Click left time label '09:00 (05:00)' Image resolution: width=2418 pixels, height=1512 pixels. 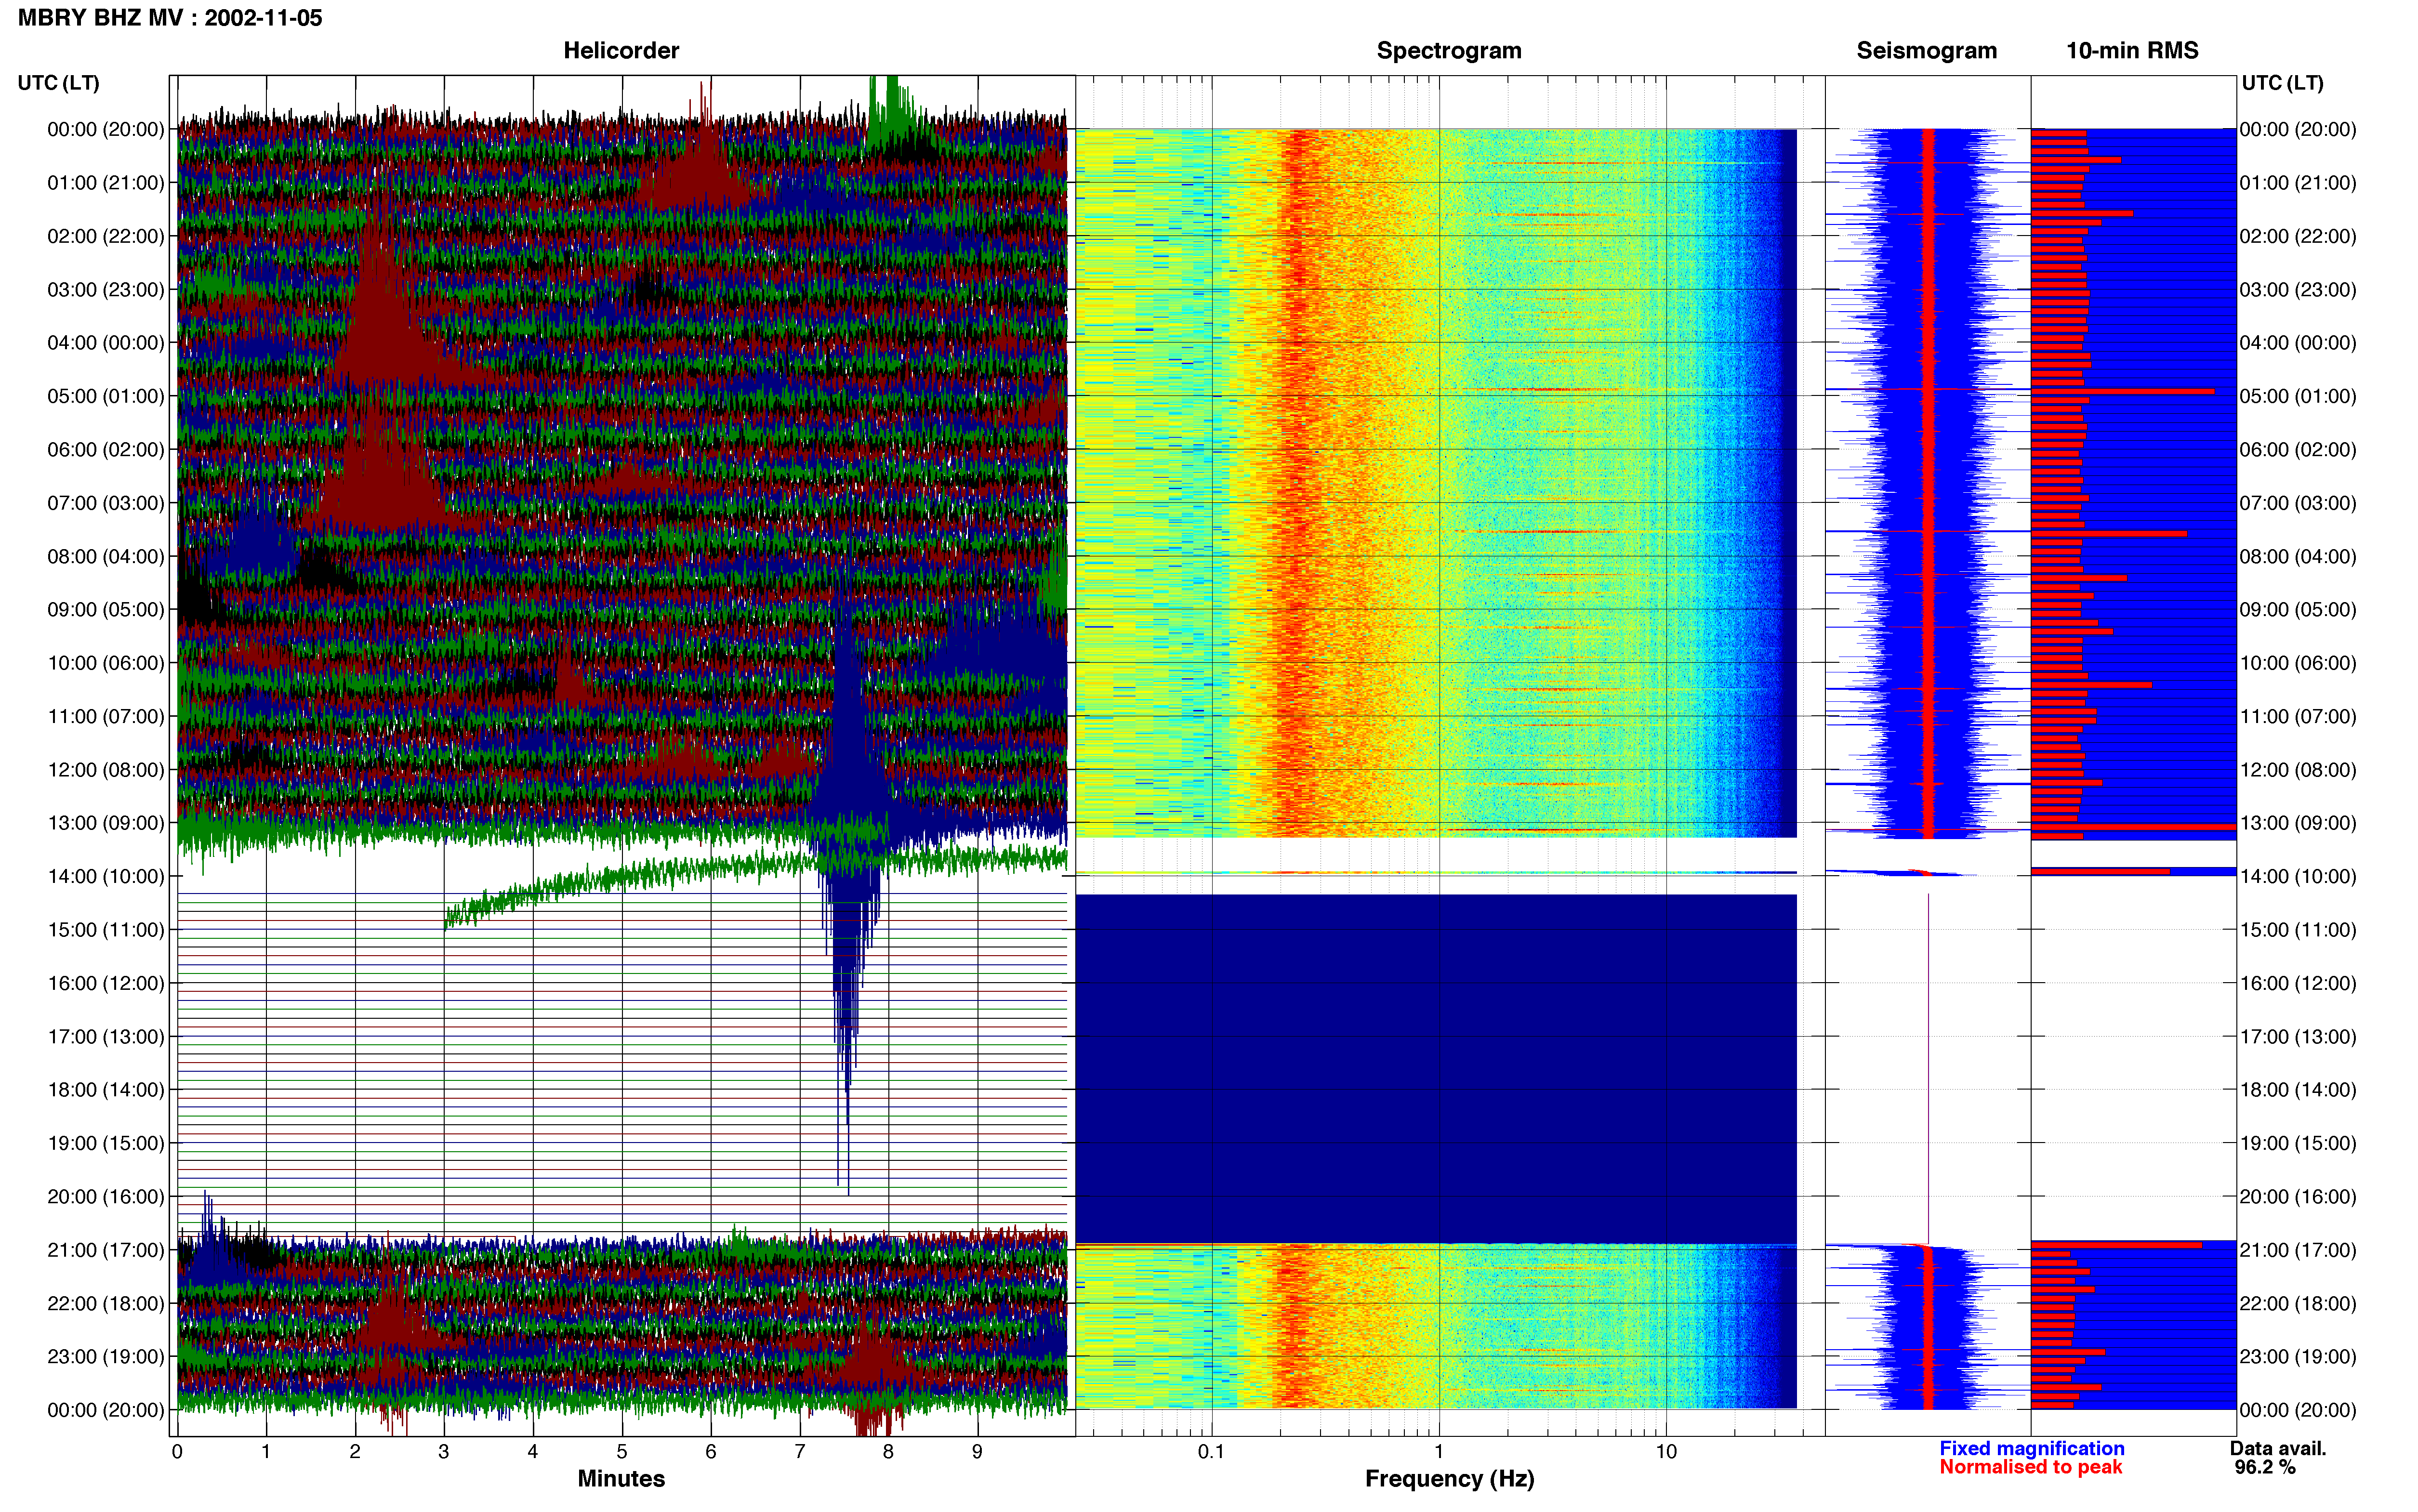coord(106,610)
